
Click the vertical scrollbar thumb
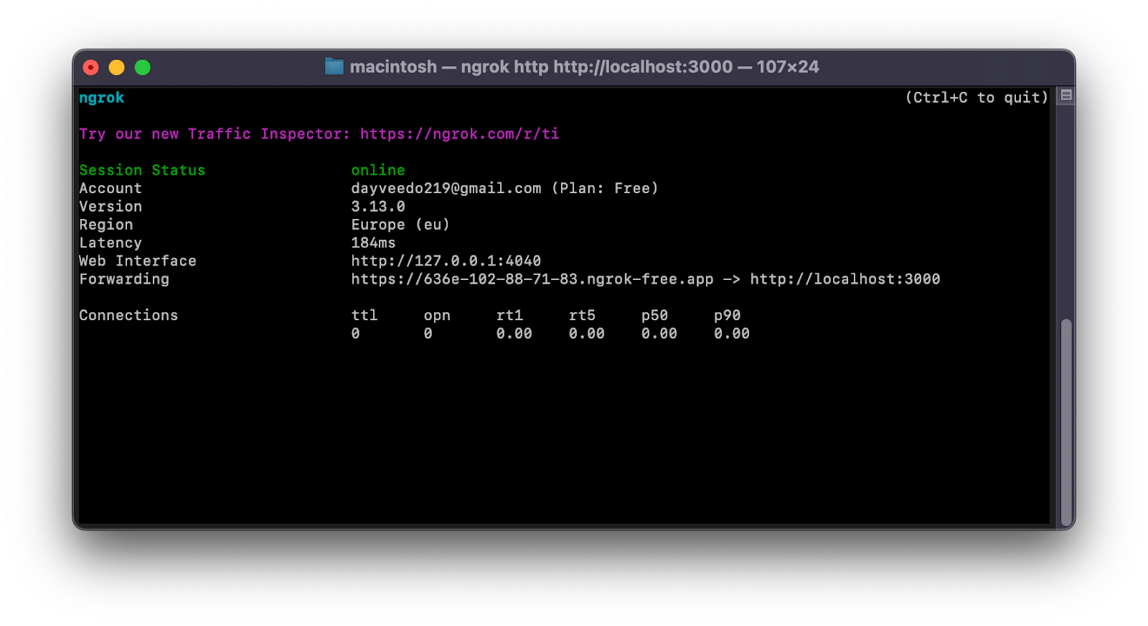click(x=1066, y=422)
